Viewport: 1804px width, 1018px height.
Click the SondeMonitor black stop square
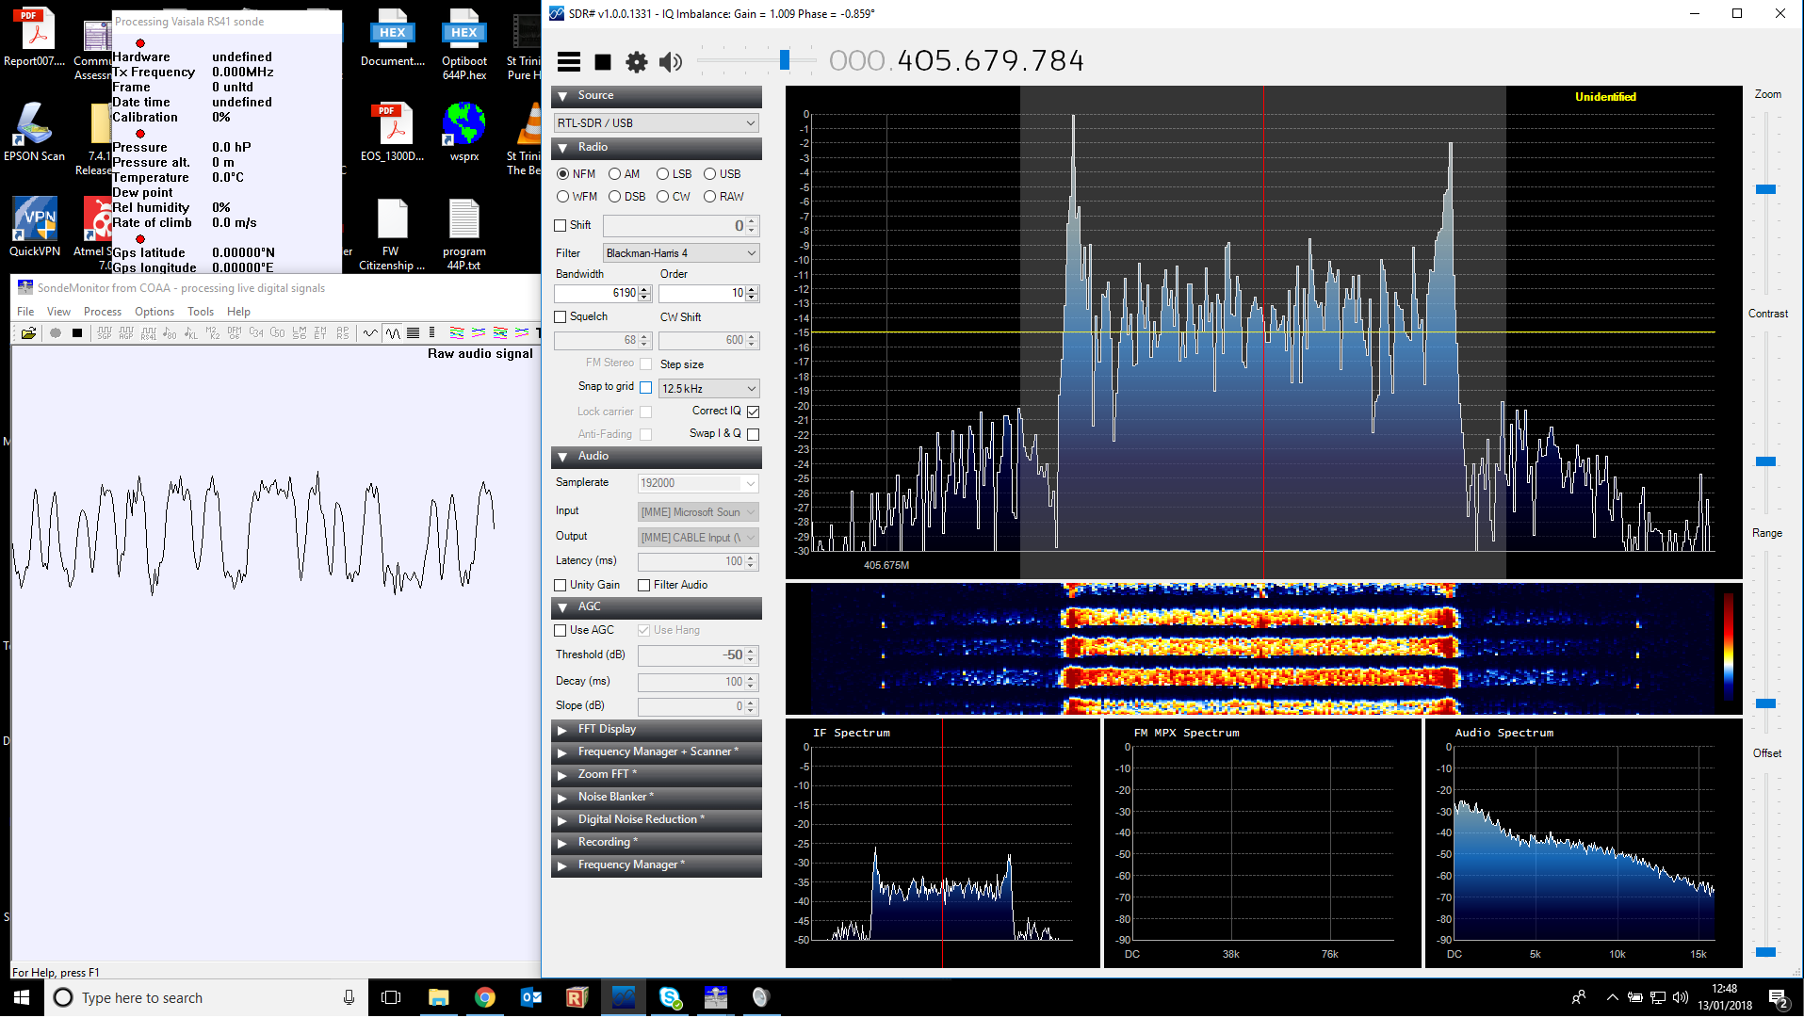(77, 332)
